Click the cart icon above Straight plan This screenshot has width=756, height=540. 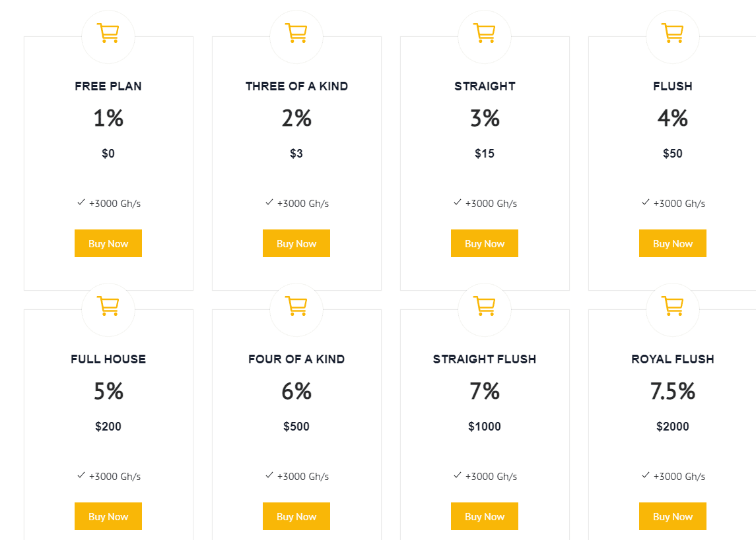[484, 33]
